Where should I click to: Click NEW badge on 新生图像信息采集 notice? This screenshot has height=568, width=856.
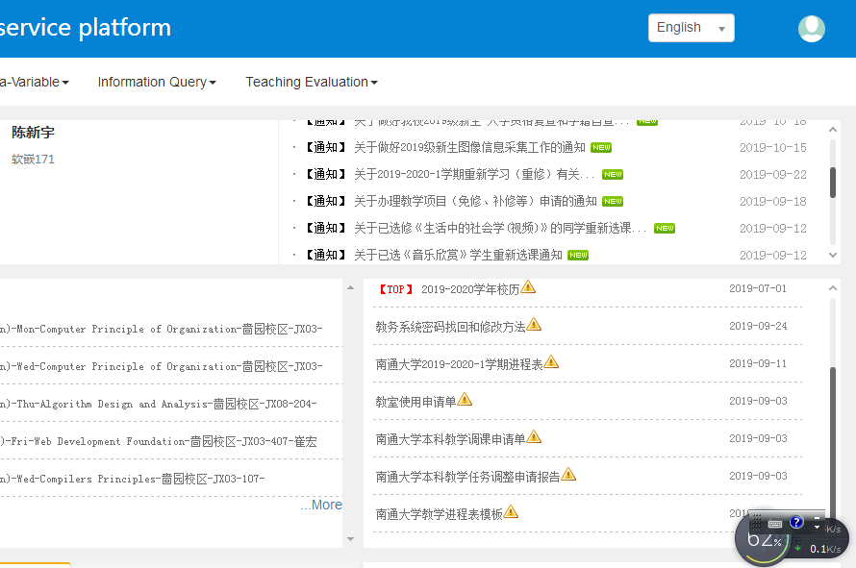(601, 147)
